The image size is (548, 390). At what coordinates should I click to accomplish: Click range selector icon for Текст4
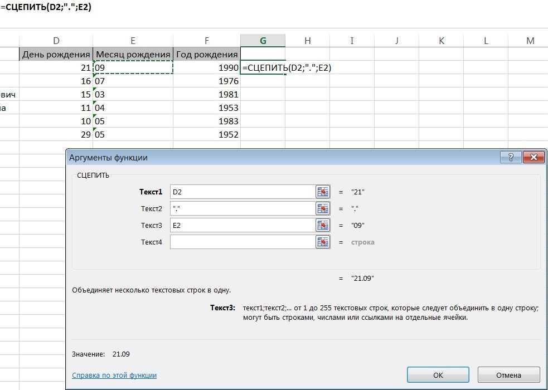[323, 242]
